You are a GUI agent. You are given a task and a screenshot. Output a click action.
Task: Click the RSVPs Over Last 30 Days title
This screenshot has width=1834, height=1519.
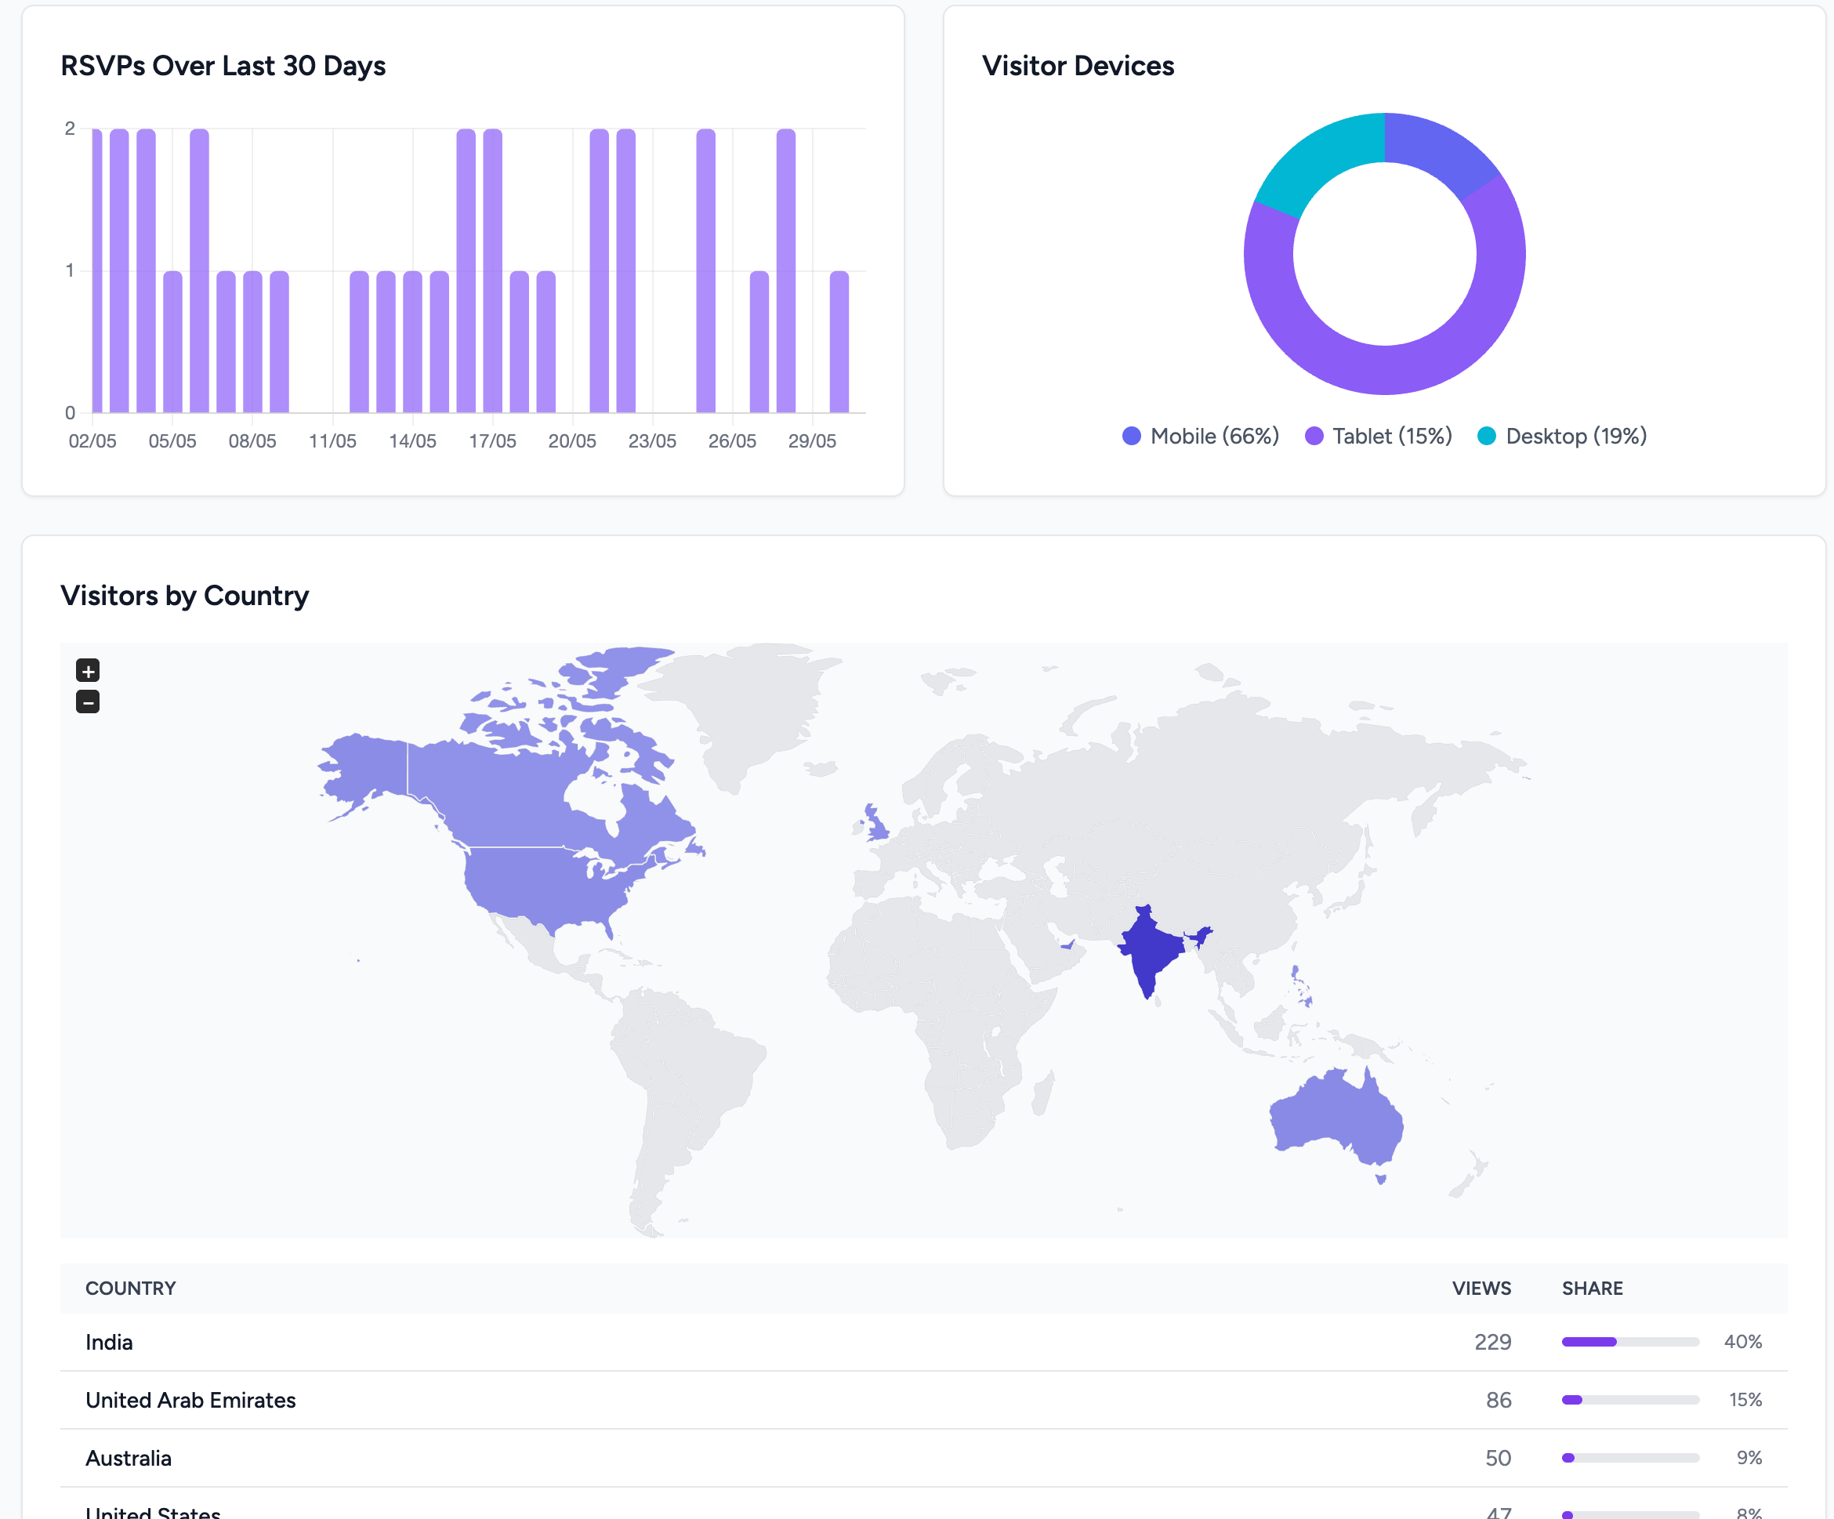pyautogui.click(x=223, y=66)
